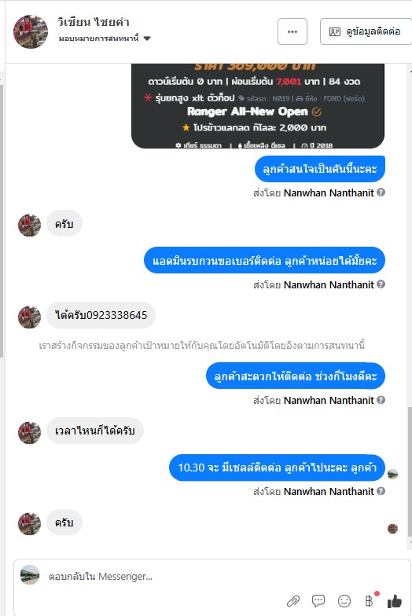This screenshot has width=412, height=616.
Task: Click the baht payment request icon
Action: (x=370, y=600)
